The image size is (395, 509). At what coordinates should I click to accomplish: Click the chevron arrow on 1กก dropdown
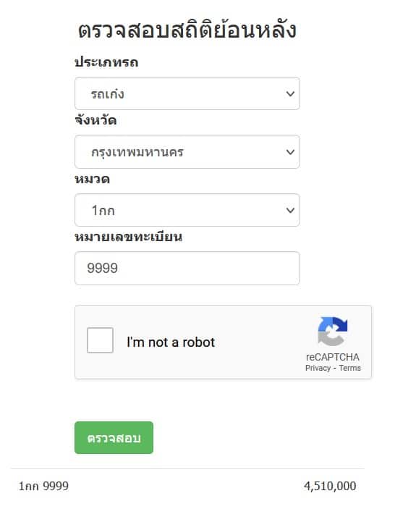click(x=290, y=211)
